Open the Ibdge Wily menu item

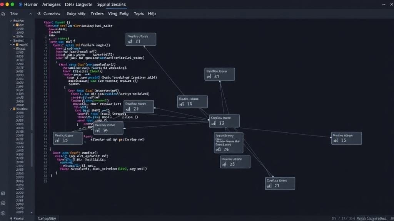coord(76,13)
